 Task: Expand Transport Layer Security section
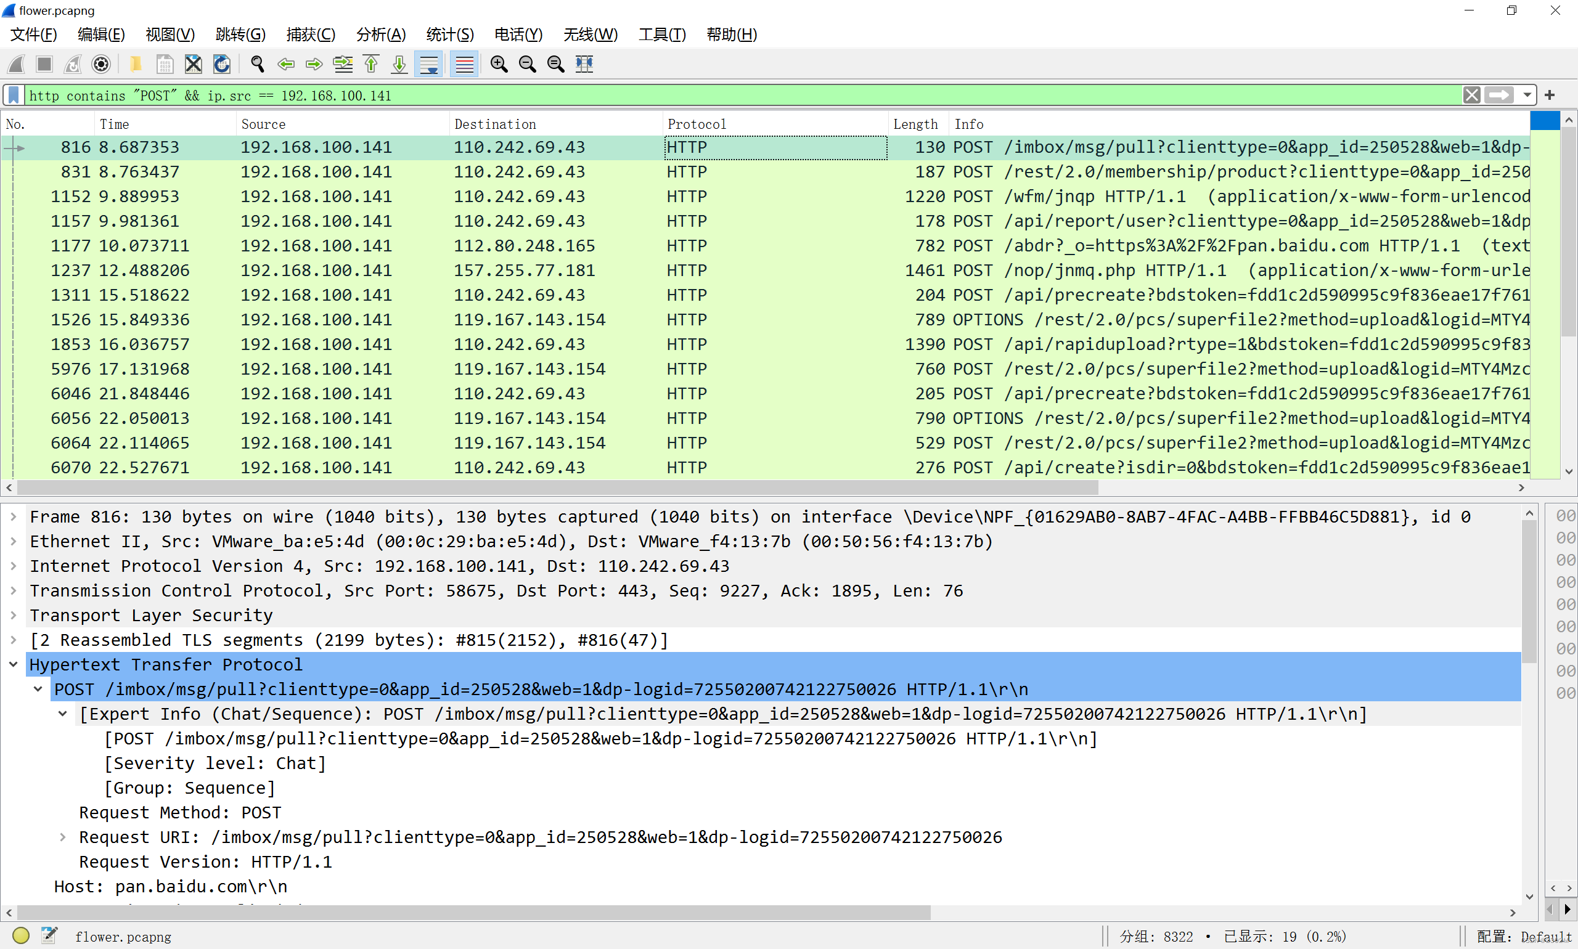14,616
